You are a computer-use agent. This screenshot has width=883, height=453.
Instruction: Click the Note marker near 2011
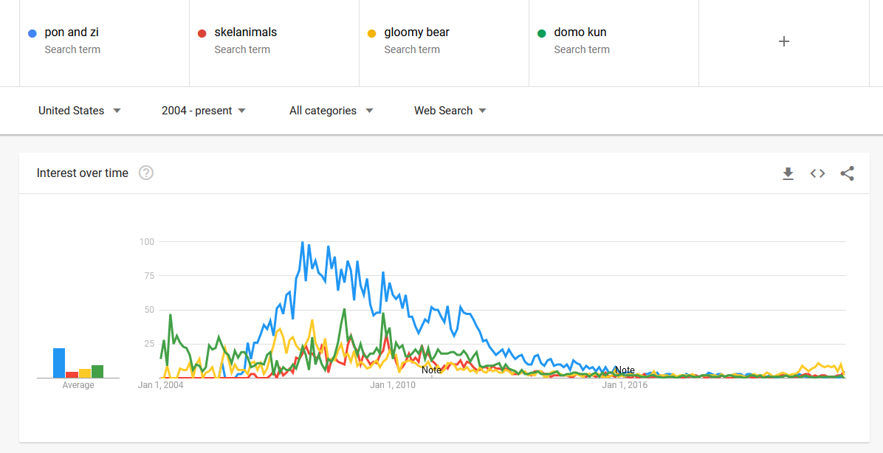(x=431, y=370)
